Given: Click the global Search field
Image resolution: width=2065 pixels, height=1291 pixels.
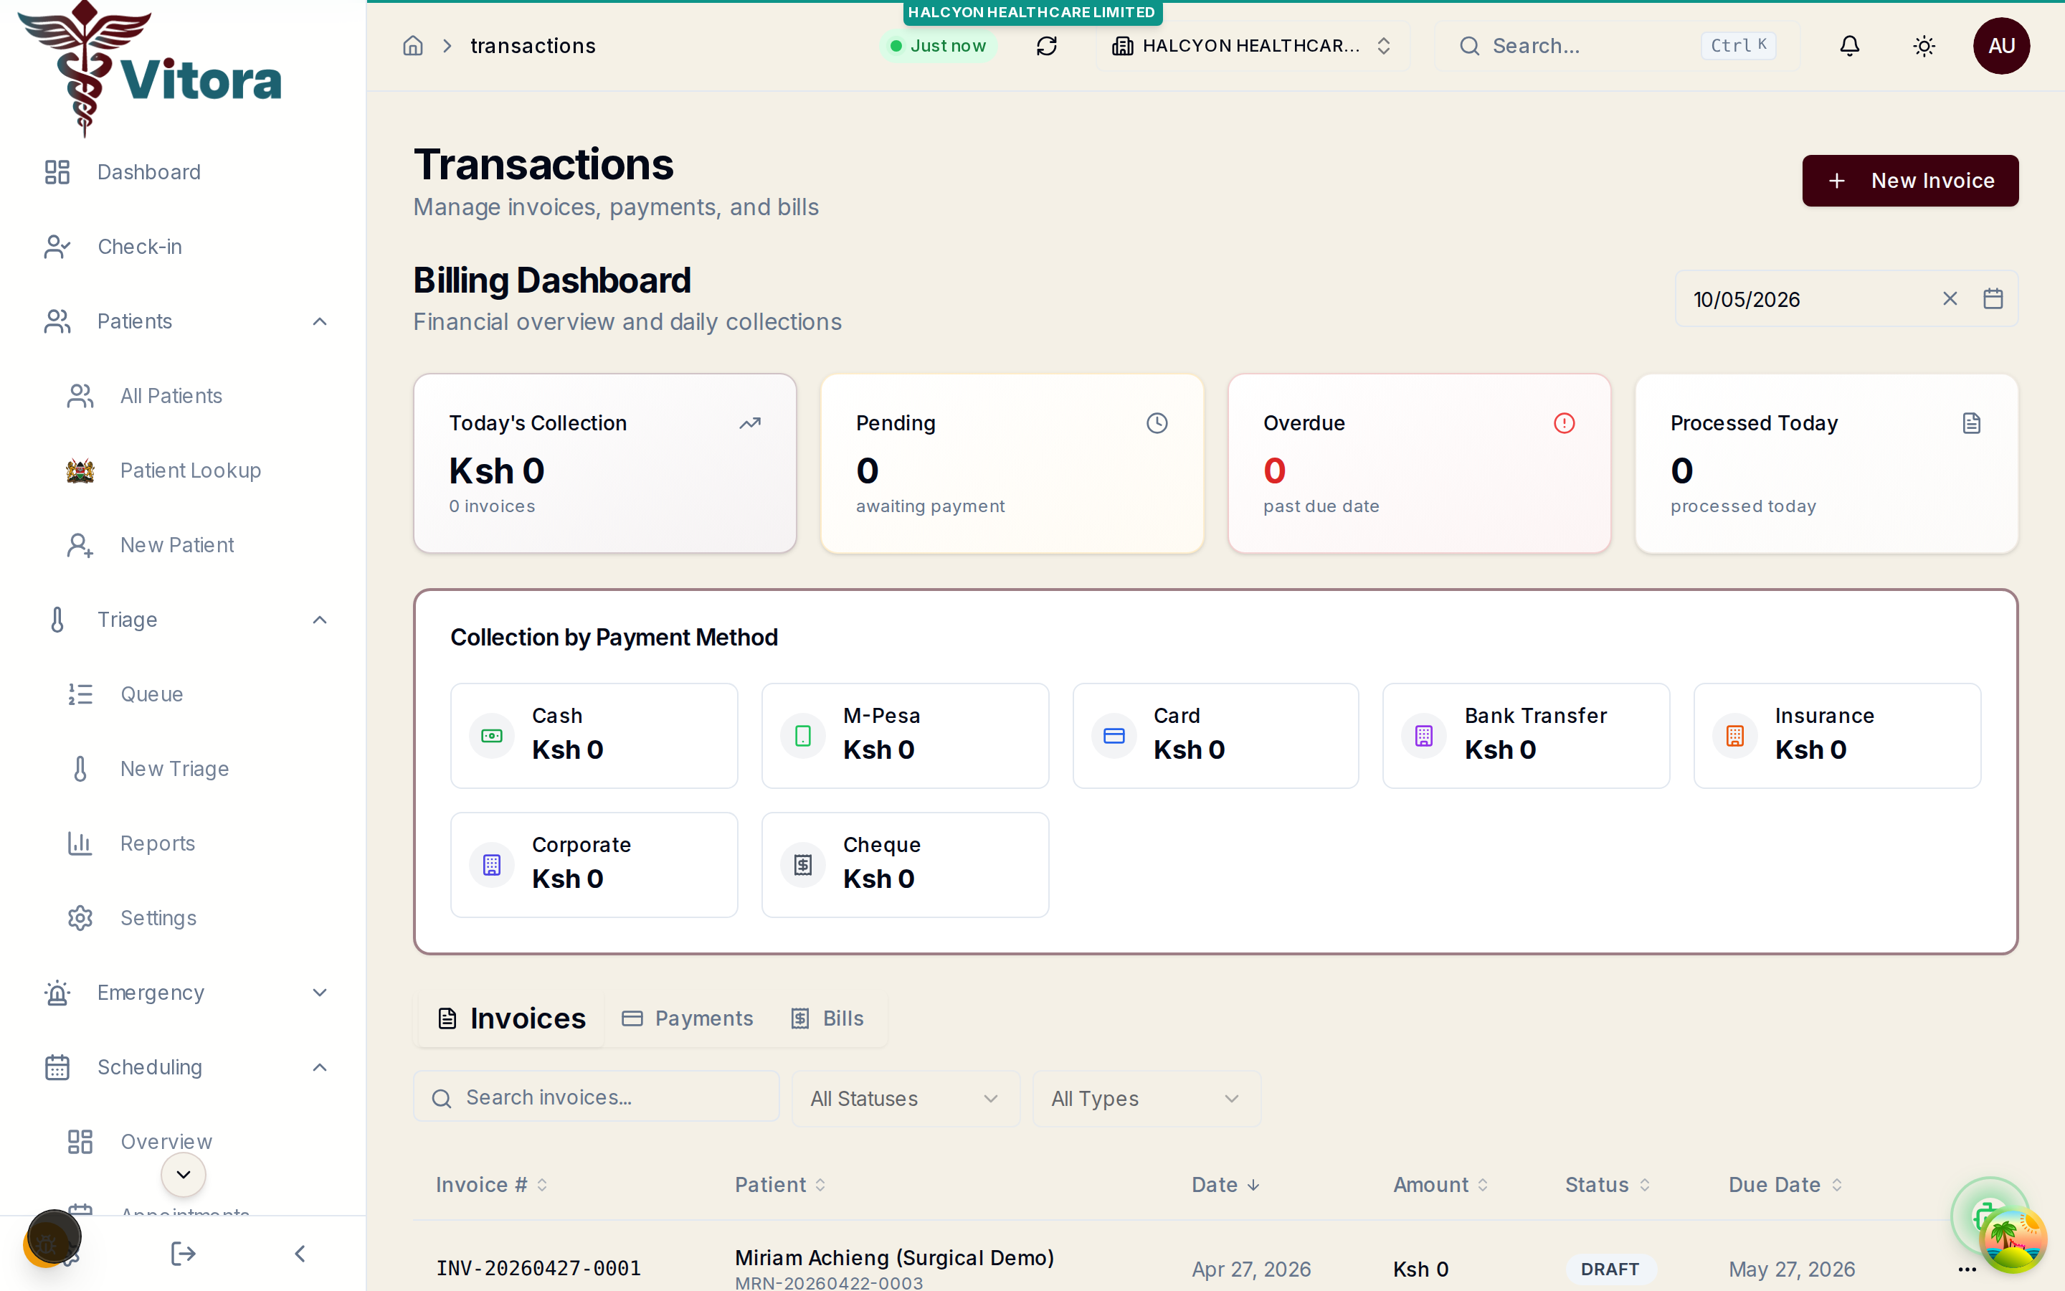Looking at the screenshot, I should [x=1617, y=46].
